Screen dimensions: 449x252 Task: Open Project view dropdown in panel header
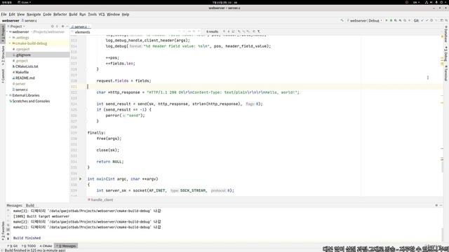point(18,27)
